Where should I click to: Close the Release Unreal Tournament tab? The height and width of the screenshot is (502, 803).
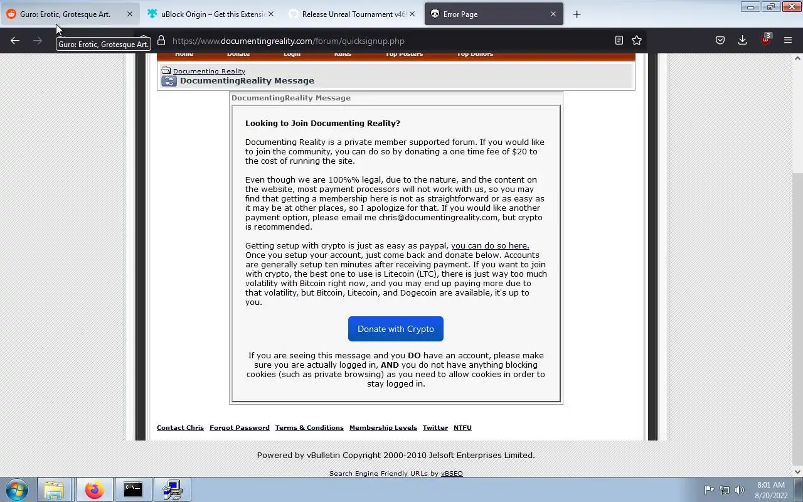(x=412, y=14)
